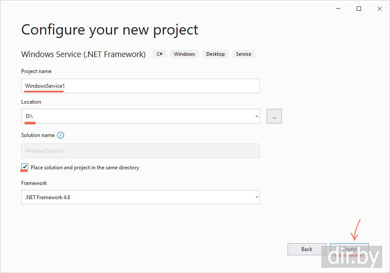Click the Project name text field
The width and height of the screenshot is (390, 273).
pyautogui.click(x=140, y=86)
